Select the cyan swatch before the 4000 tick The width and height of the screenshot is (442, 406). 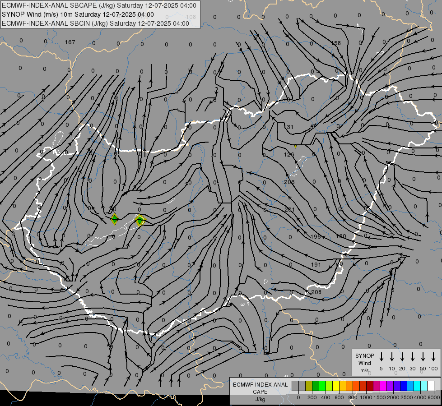tap(417, 386)
